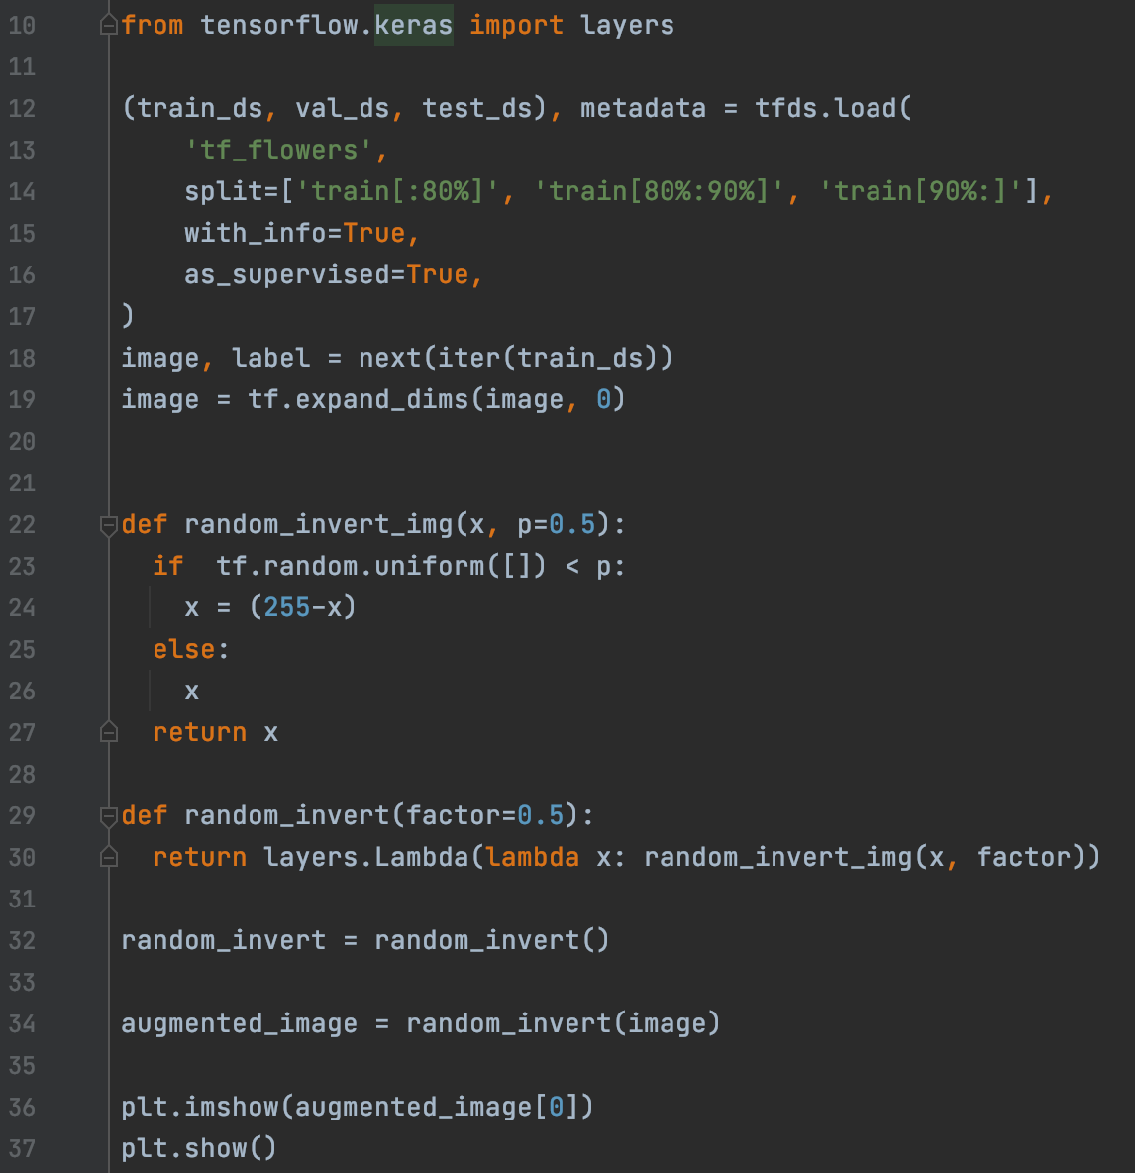This screenshot has width=1135, height=1173.
Task: Click 'factor=0.5' parameter on line 29
Action: click(484, 815)
